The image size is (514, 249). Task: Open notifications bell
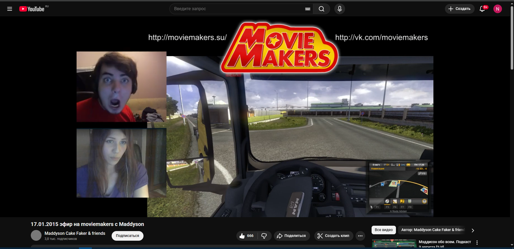click(x=482, y=9)
